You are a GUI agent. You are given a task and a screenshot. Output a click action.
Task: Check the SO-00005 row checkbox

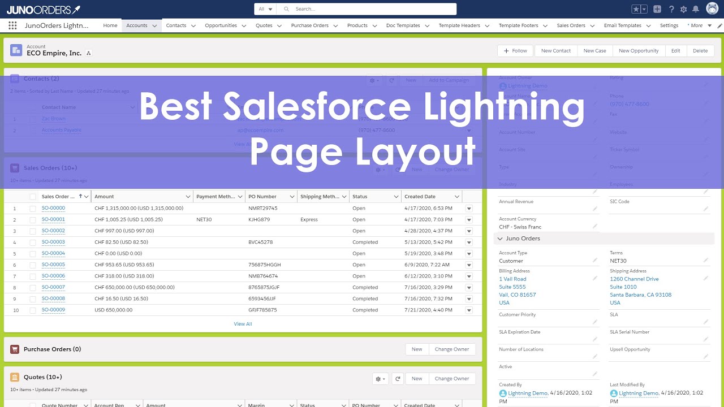point(33,265)
